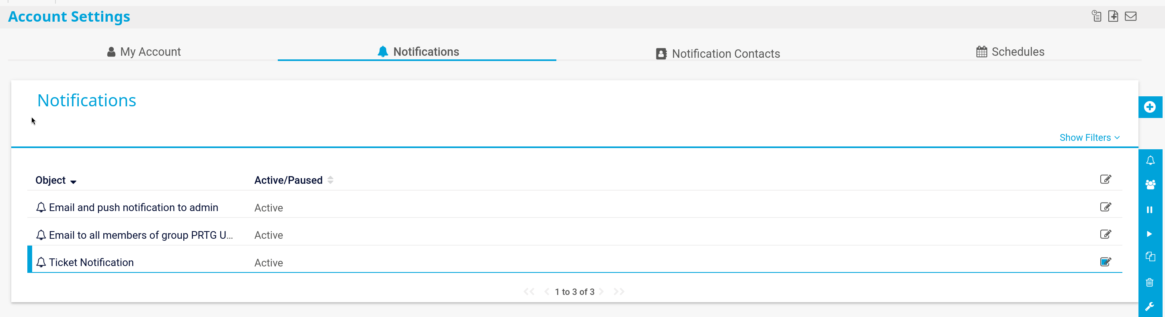
Task: Switch to the Notification Contacts tab
Action: [718, 54]
